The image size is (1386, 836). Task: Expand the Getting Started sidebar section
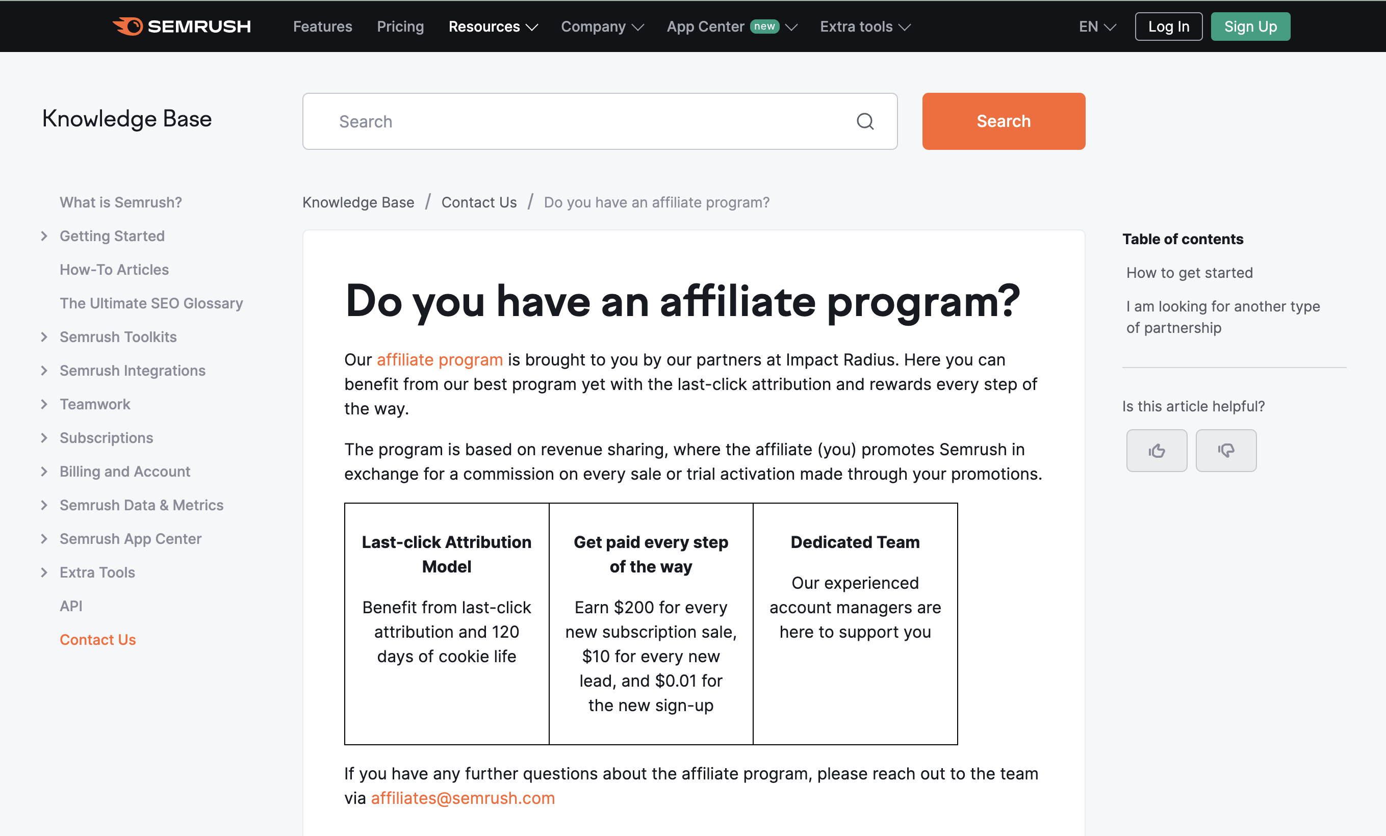[44, 236]
